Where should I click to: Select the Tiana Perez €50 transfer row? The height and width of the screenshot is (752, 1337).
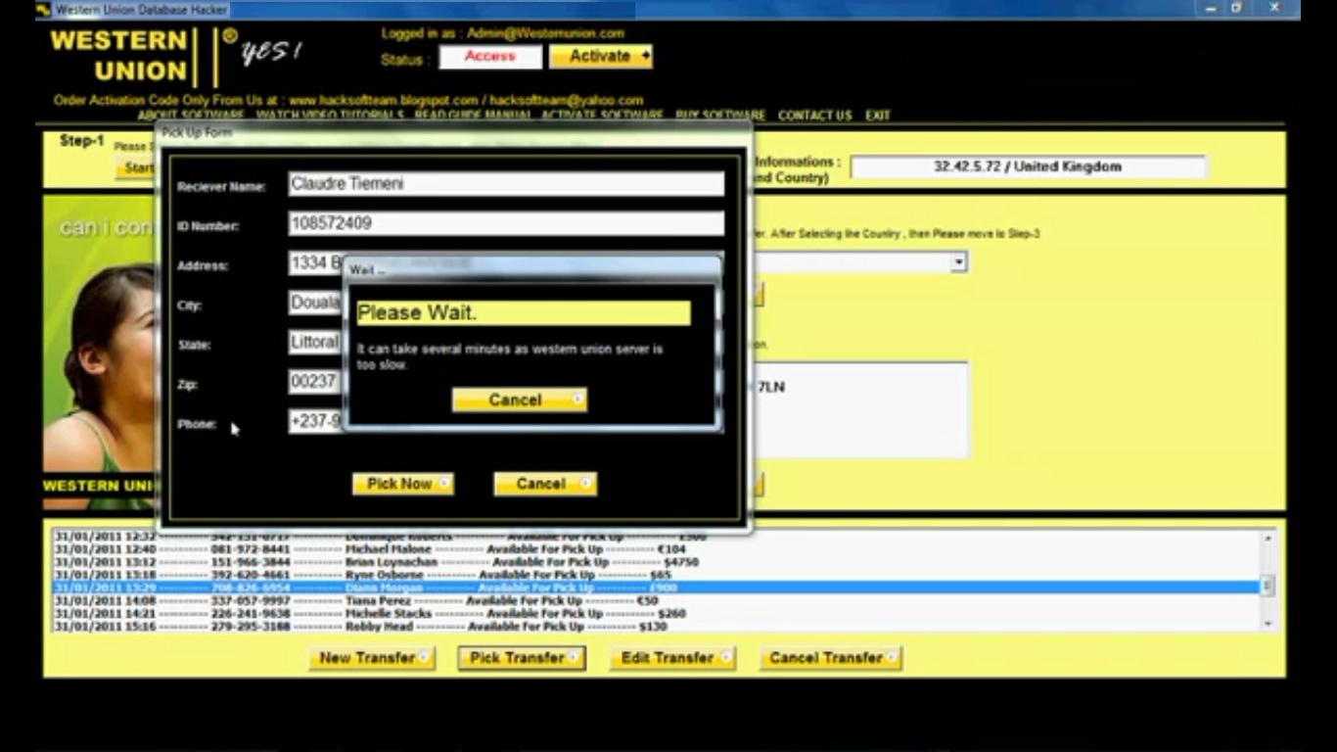point(656,601)
